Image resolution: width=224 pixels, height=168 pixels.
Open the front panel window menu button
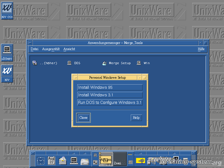tap(33, 153)
